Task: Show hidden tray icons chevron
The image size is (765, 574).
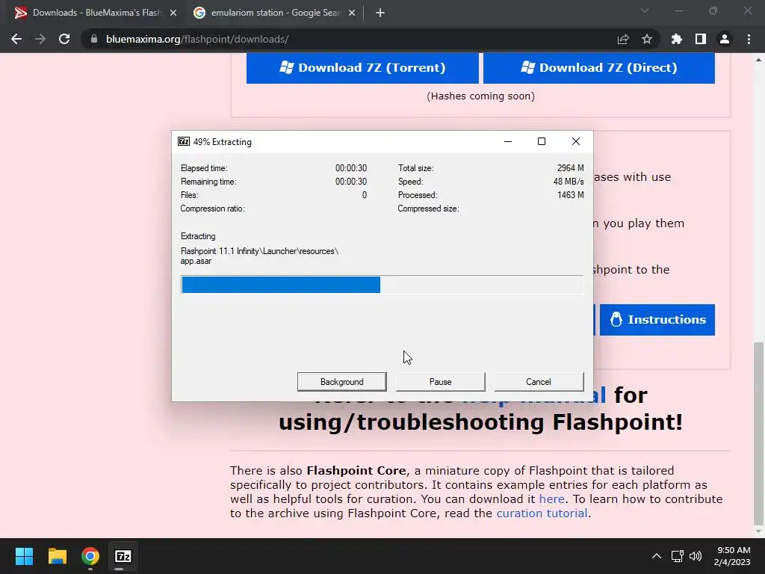Action: click(x=657, y=556)
